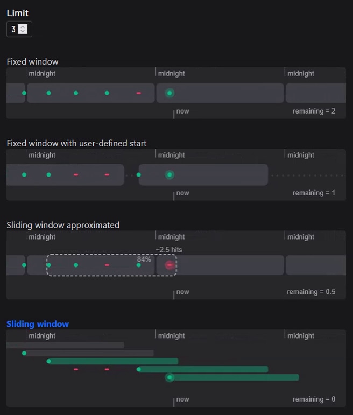Click the Fixed window heading
The height and width of the screenshot is (415, 353).
point(32,61)
